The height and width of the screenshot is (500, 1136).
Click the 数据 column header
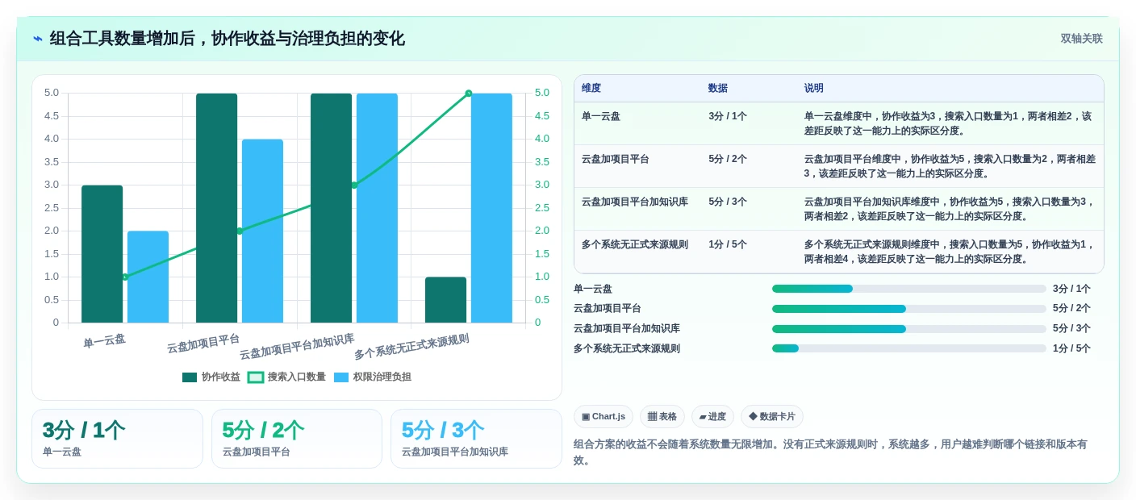pos(718,89)
